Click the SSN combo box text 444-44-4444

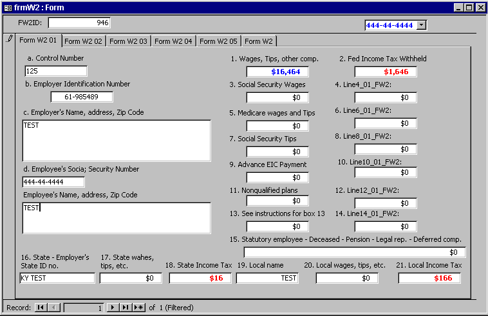pos(391,25)
